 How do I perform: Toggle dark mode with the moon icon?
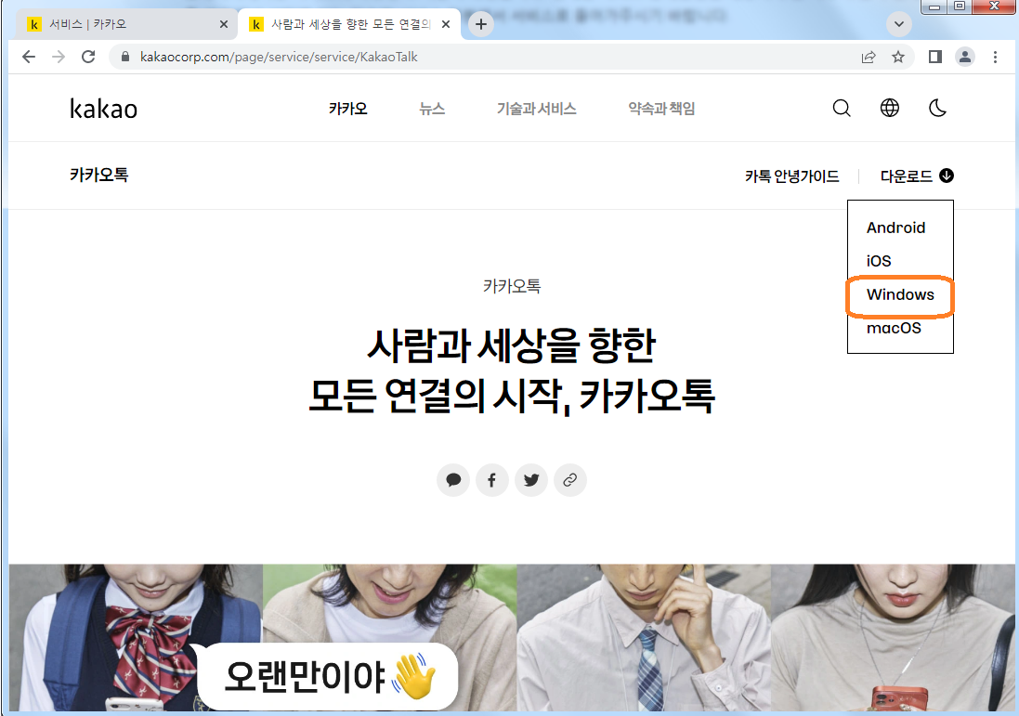click(x=938, y=108)
